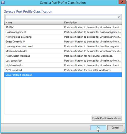Focus the classification search field
Viewport: 127px width, 134px height.
tap(63, 17)
